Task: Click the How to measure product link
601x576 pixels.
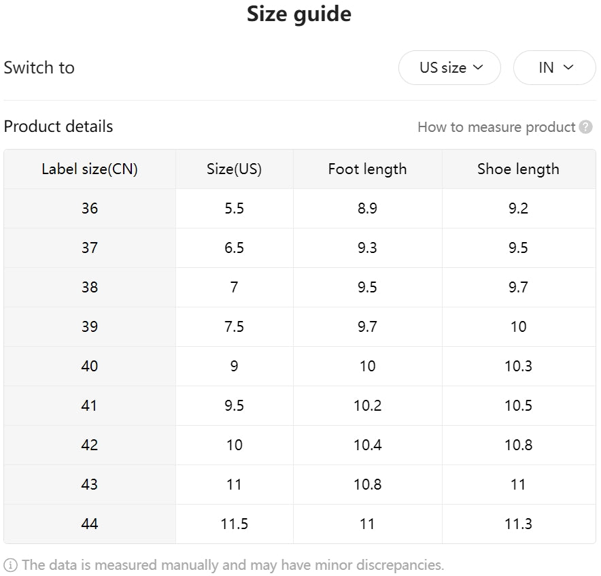Action: coord(496,127)
